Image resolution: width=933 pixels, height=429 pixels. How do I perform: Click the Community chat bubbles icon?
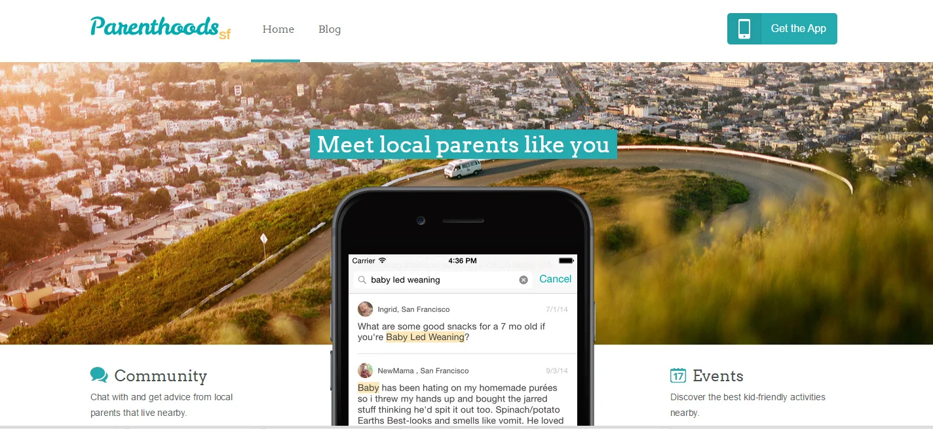point(99,375)
